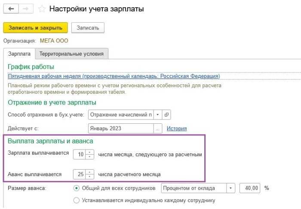301x209 pixels.
Task: Click the 'Январь 2023' date field
Action: pos(121,128)
